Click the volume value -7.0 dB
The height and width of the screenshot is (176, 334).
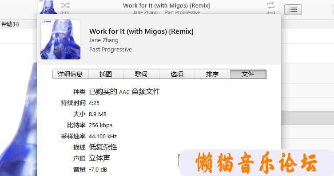pos(98,170)
